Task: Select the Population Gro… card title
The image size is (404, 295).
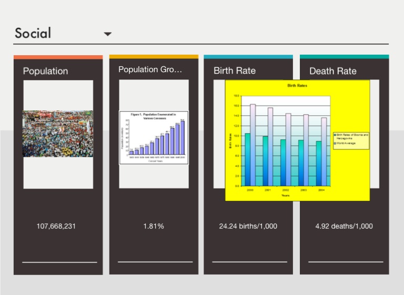Action: pyautogui.click(x=150, y=69)
